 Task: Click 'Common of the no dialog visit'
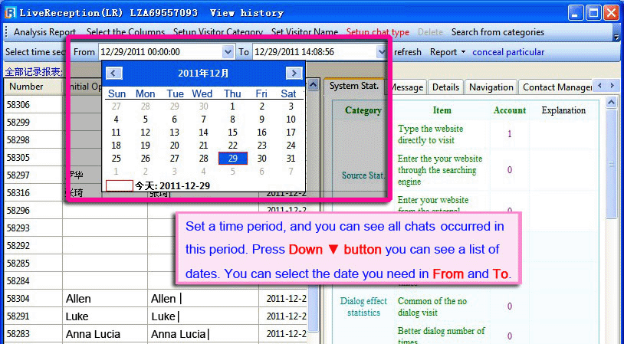tap(432, 306)
